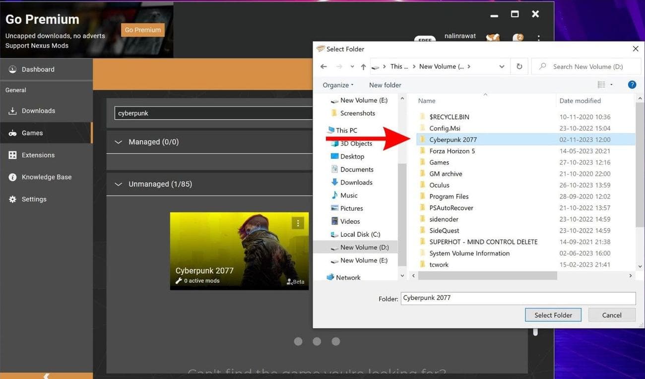This screenshot has height=379, width=645.
Task: Refresh the folder view
Action: tap(519, 66)
